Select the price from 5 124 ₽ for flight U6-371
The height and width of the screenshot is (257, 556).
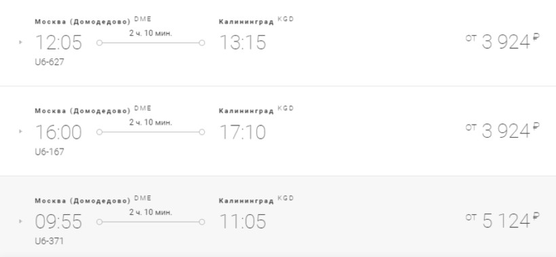pos(502,221)
